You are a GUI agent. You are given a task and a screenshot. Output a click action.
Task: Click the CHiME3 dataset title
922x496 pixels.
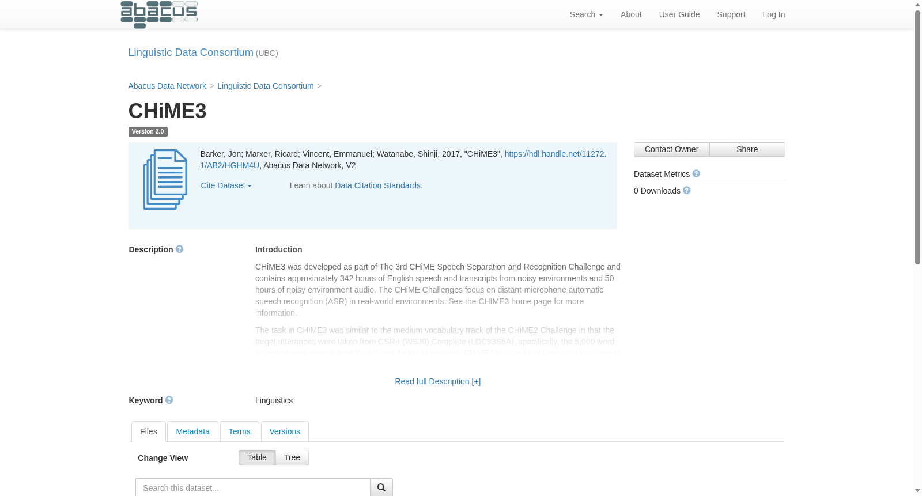point(167,111)
